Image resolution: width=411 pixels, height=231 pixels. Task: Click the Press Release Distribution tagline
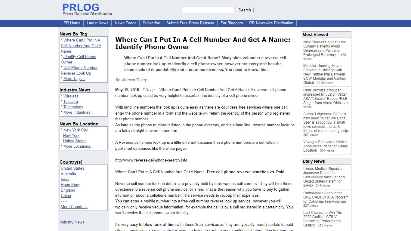[x=87, y=14]
